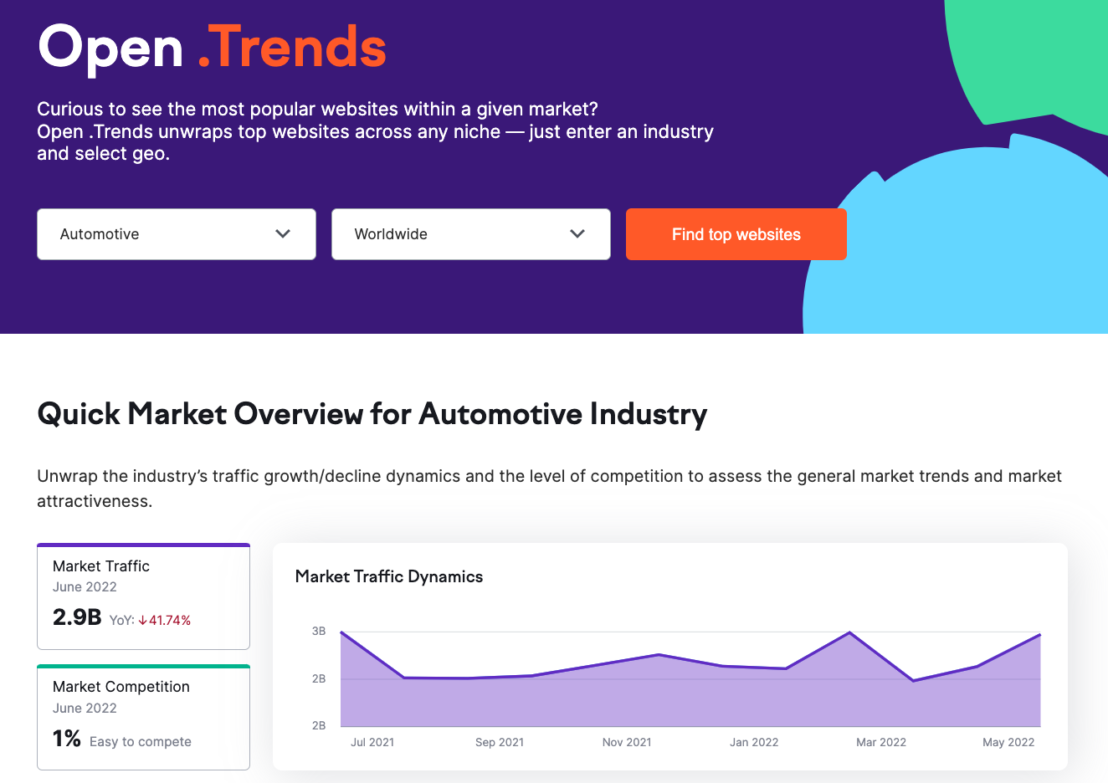Click the Jul 2021 axis label
1108x783 pixels.
click(x=372, y=742)
